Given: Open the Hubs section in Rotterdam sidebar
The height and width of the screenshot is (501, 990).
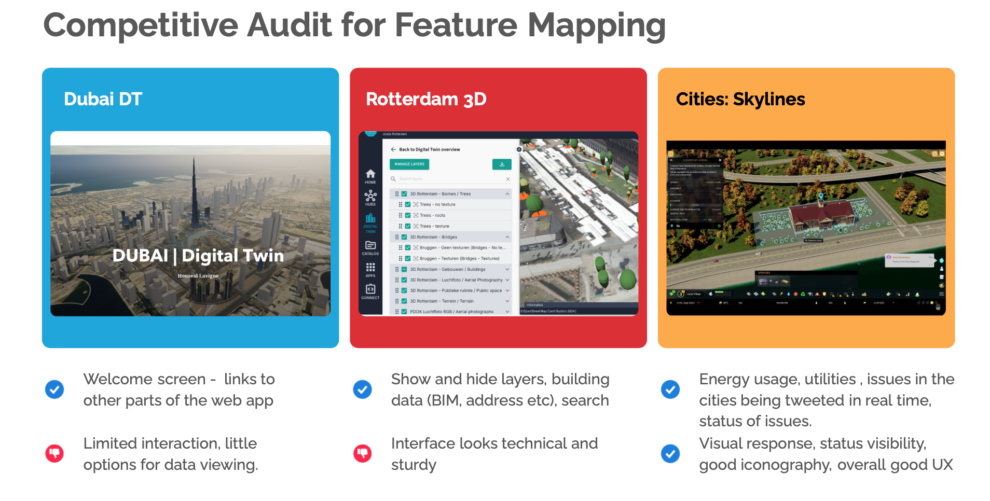Looking at the screenshot, I should tap(370, 198).
